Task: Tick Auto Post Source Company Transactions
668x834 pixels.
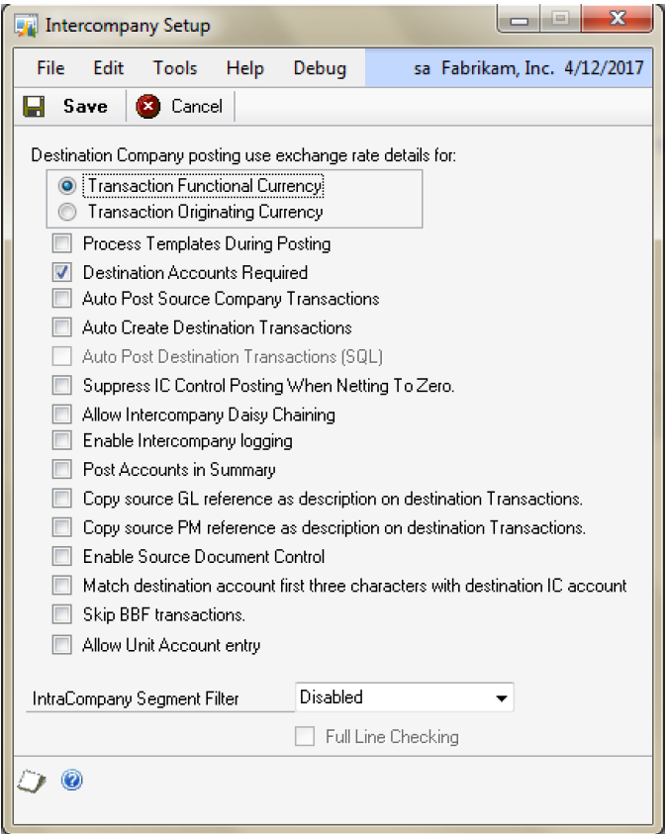Action: click(x=62, y=298)
